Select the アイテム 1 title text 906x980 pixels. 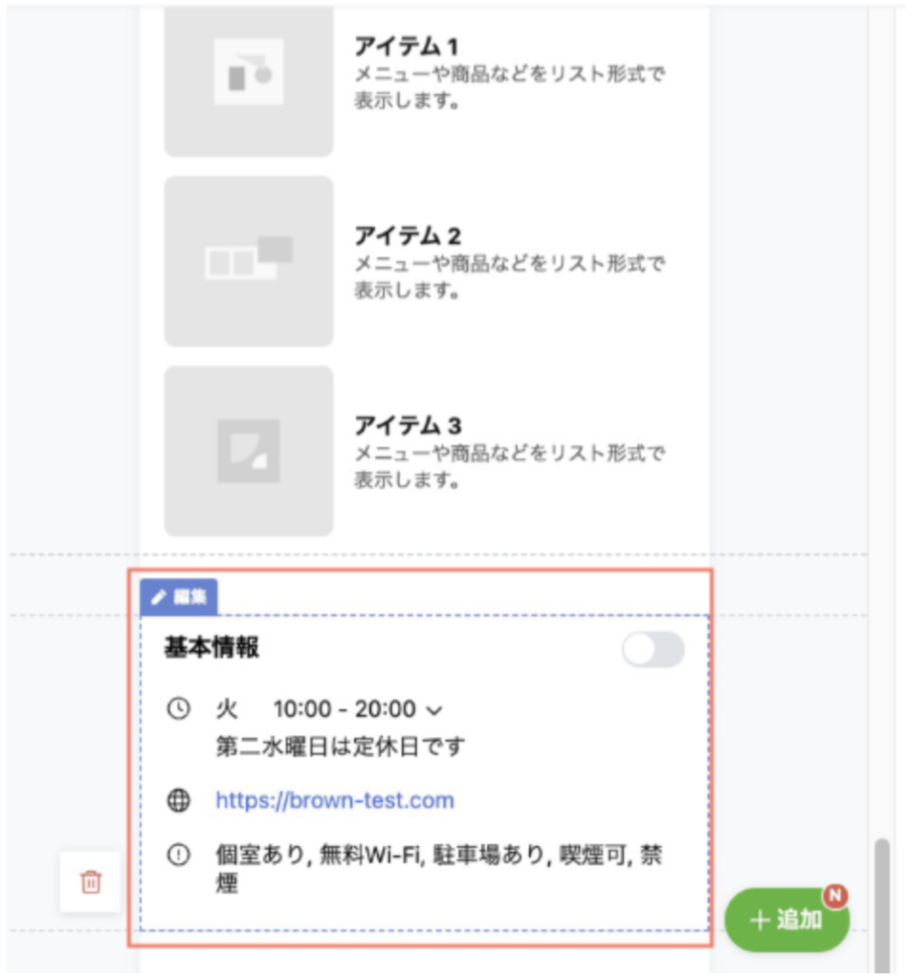(407, 46)
